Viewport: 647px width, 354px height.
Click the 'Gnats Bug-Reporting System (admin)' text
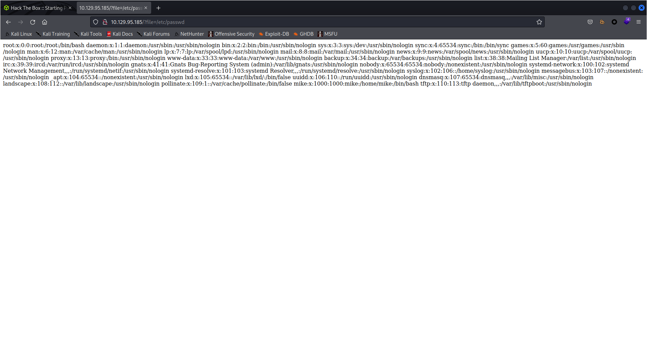[x=222, y=64]
